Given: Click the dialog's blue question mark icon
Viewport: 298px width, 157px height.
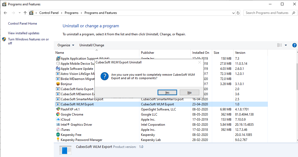Looking at the screenshot, I should coord(104,76).
